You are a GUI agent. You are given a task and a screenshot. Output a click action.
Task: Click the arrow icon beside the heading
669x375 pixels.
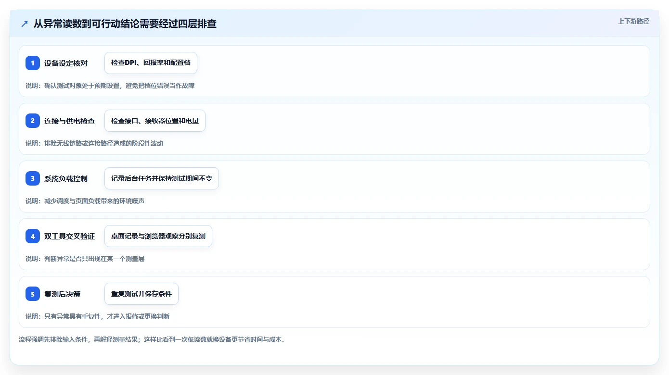(25, 24)
